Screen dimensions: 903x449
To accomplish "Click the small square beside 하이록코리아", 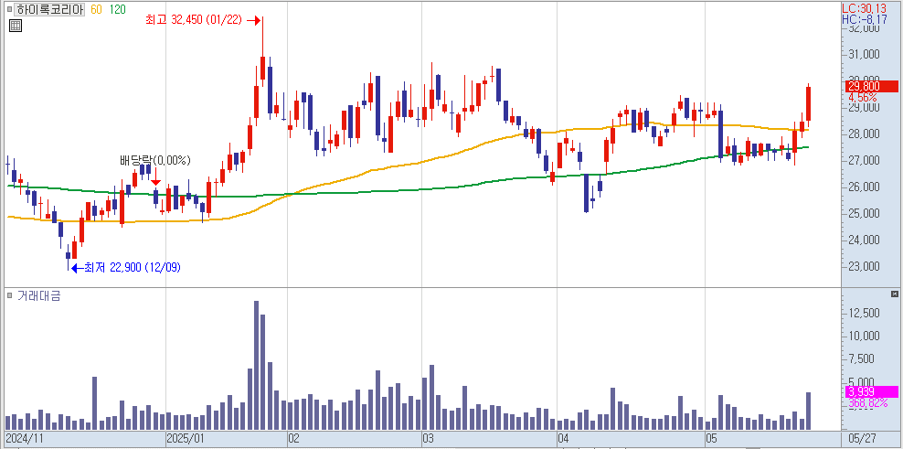I will click(x=10, y=9).
